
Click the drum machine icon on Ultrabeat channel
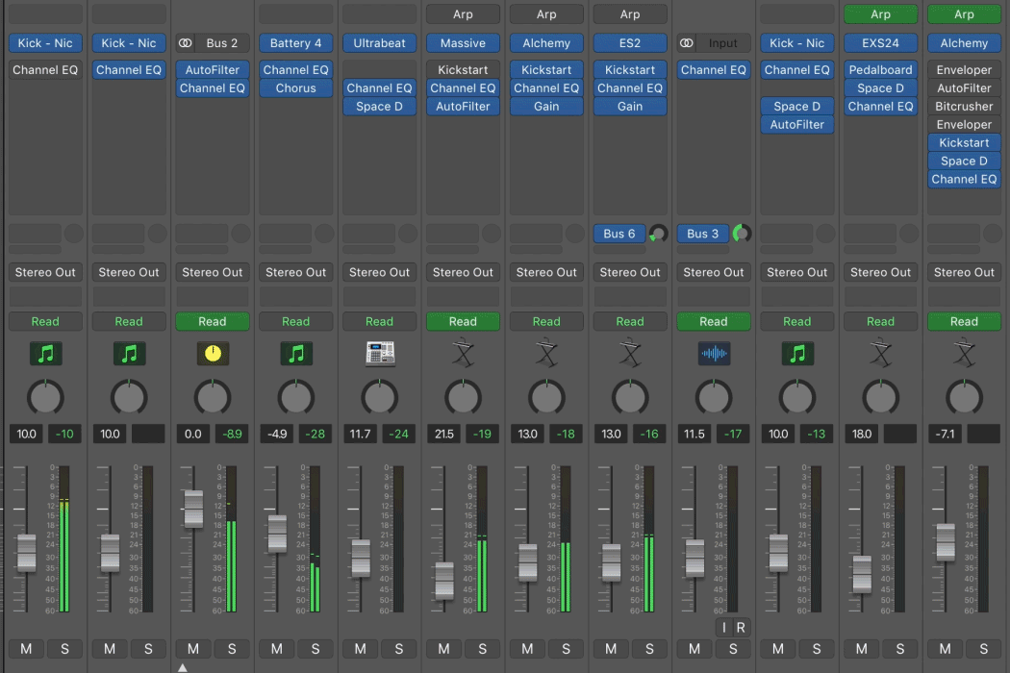380,354
